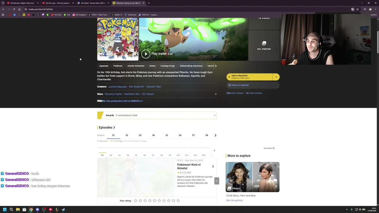Open the 16 Critic reviews link

pyautogui.click(x=254, y=93)
